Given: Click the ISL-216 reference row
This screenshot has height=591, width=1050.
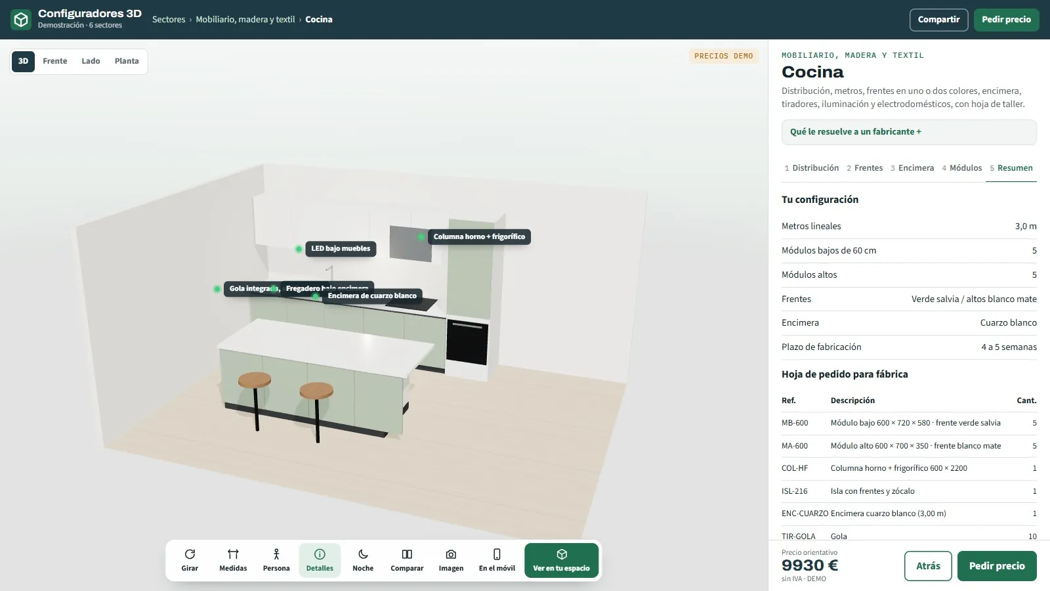Looking at the screenshot, I should click(x=909, y=491).
